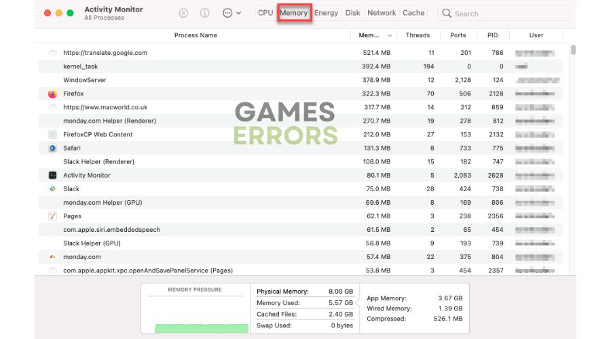
Task: Click the Activity Monitor window title
Action: (113, 9)
